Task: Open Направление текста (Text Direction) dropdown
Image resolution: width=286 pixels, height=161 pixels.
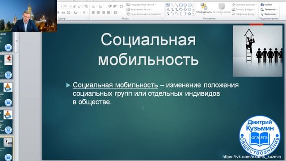Action: [x=141, y=4]
